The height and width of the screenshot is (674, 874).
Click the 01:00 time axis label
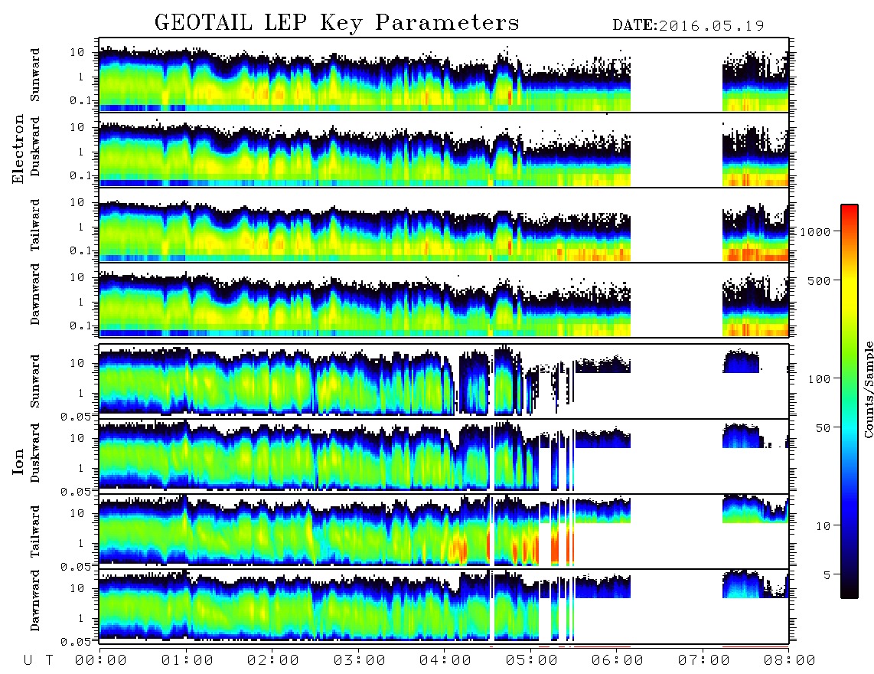pyautogui.click(x=188, y=660)
